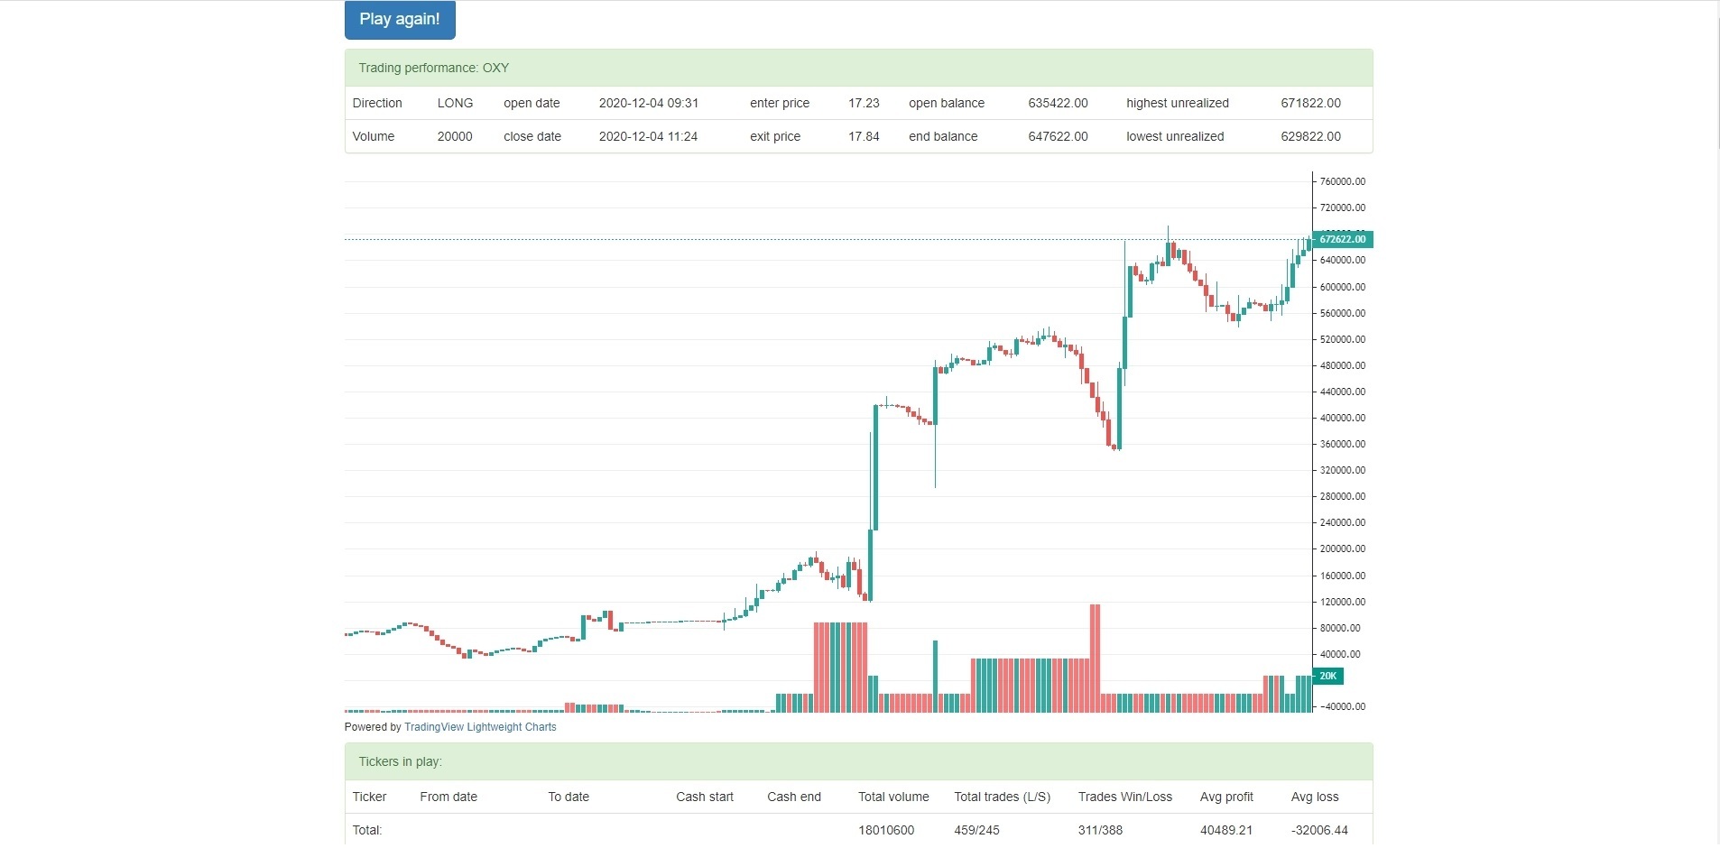Viewport: 1720px width, 848px height.
Task: Click the Avg loss column header
Action: coord(1315,797)
